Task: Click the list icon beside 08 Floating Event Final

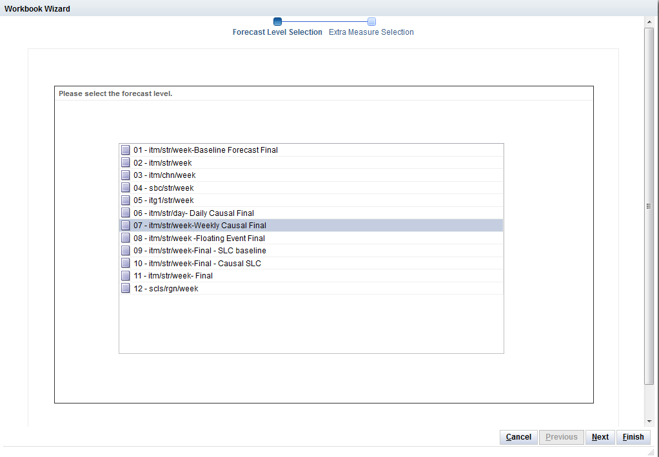Action: pos(125,238)
